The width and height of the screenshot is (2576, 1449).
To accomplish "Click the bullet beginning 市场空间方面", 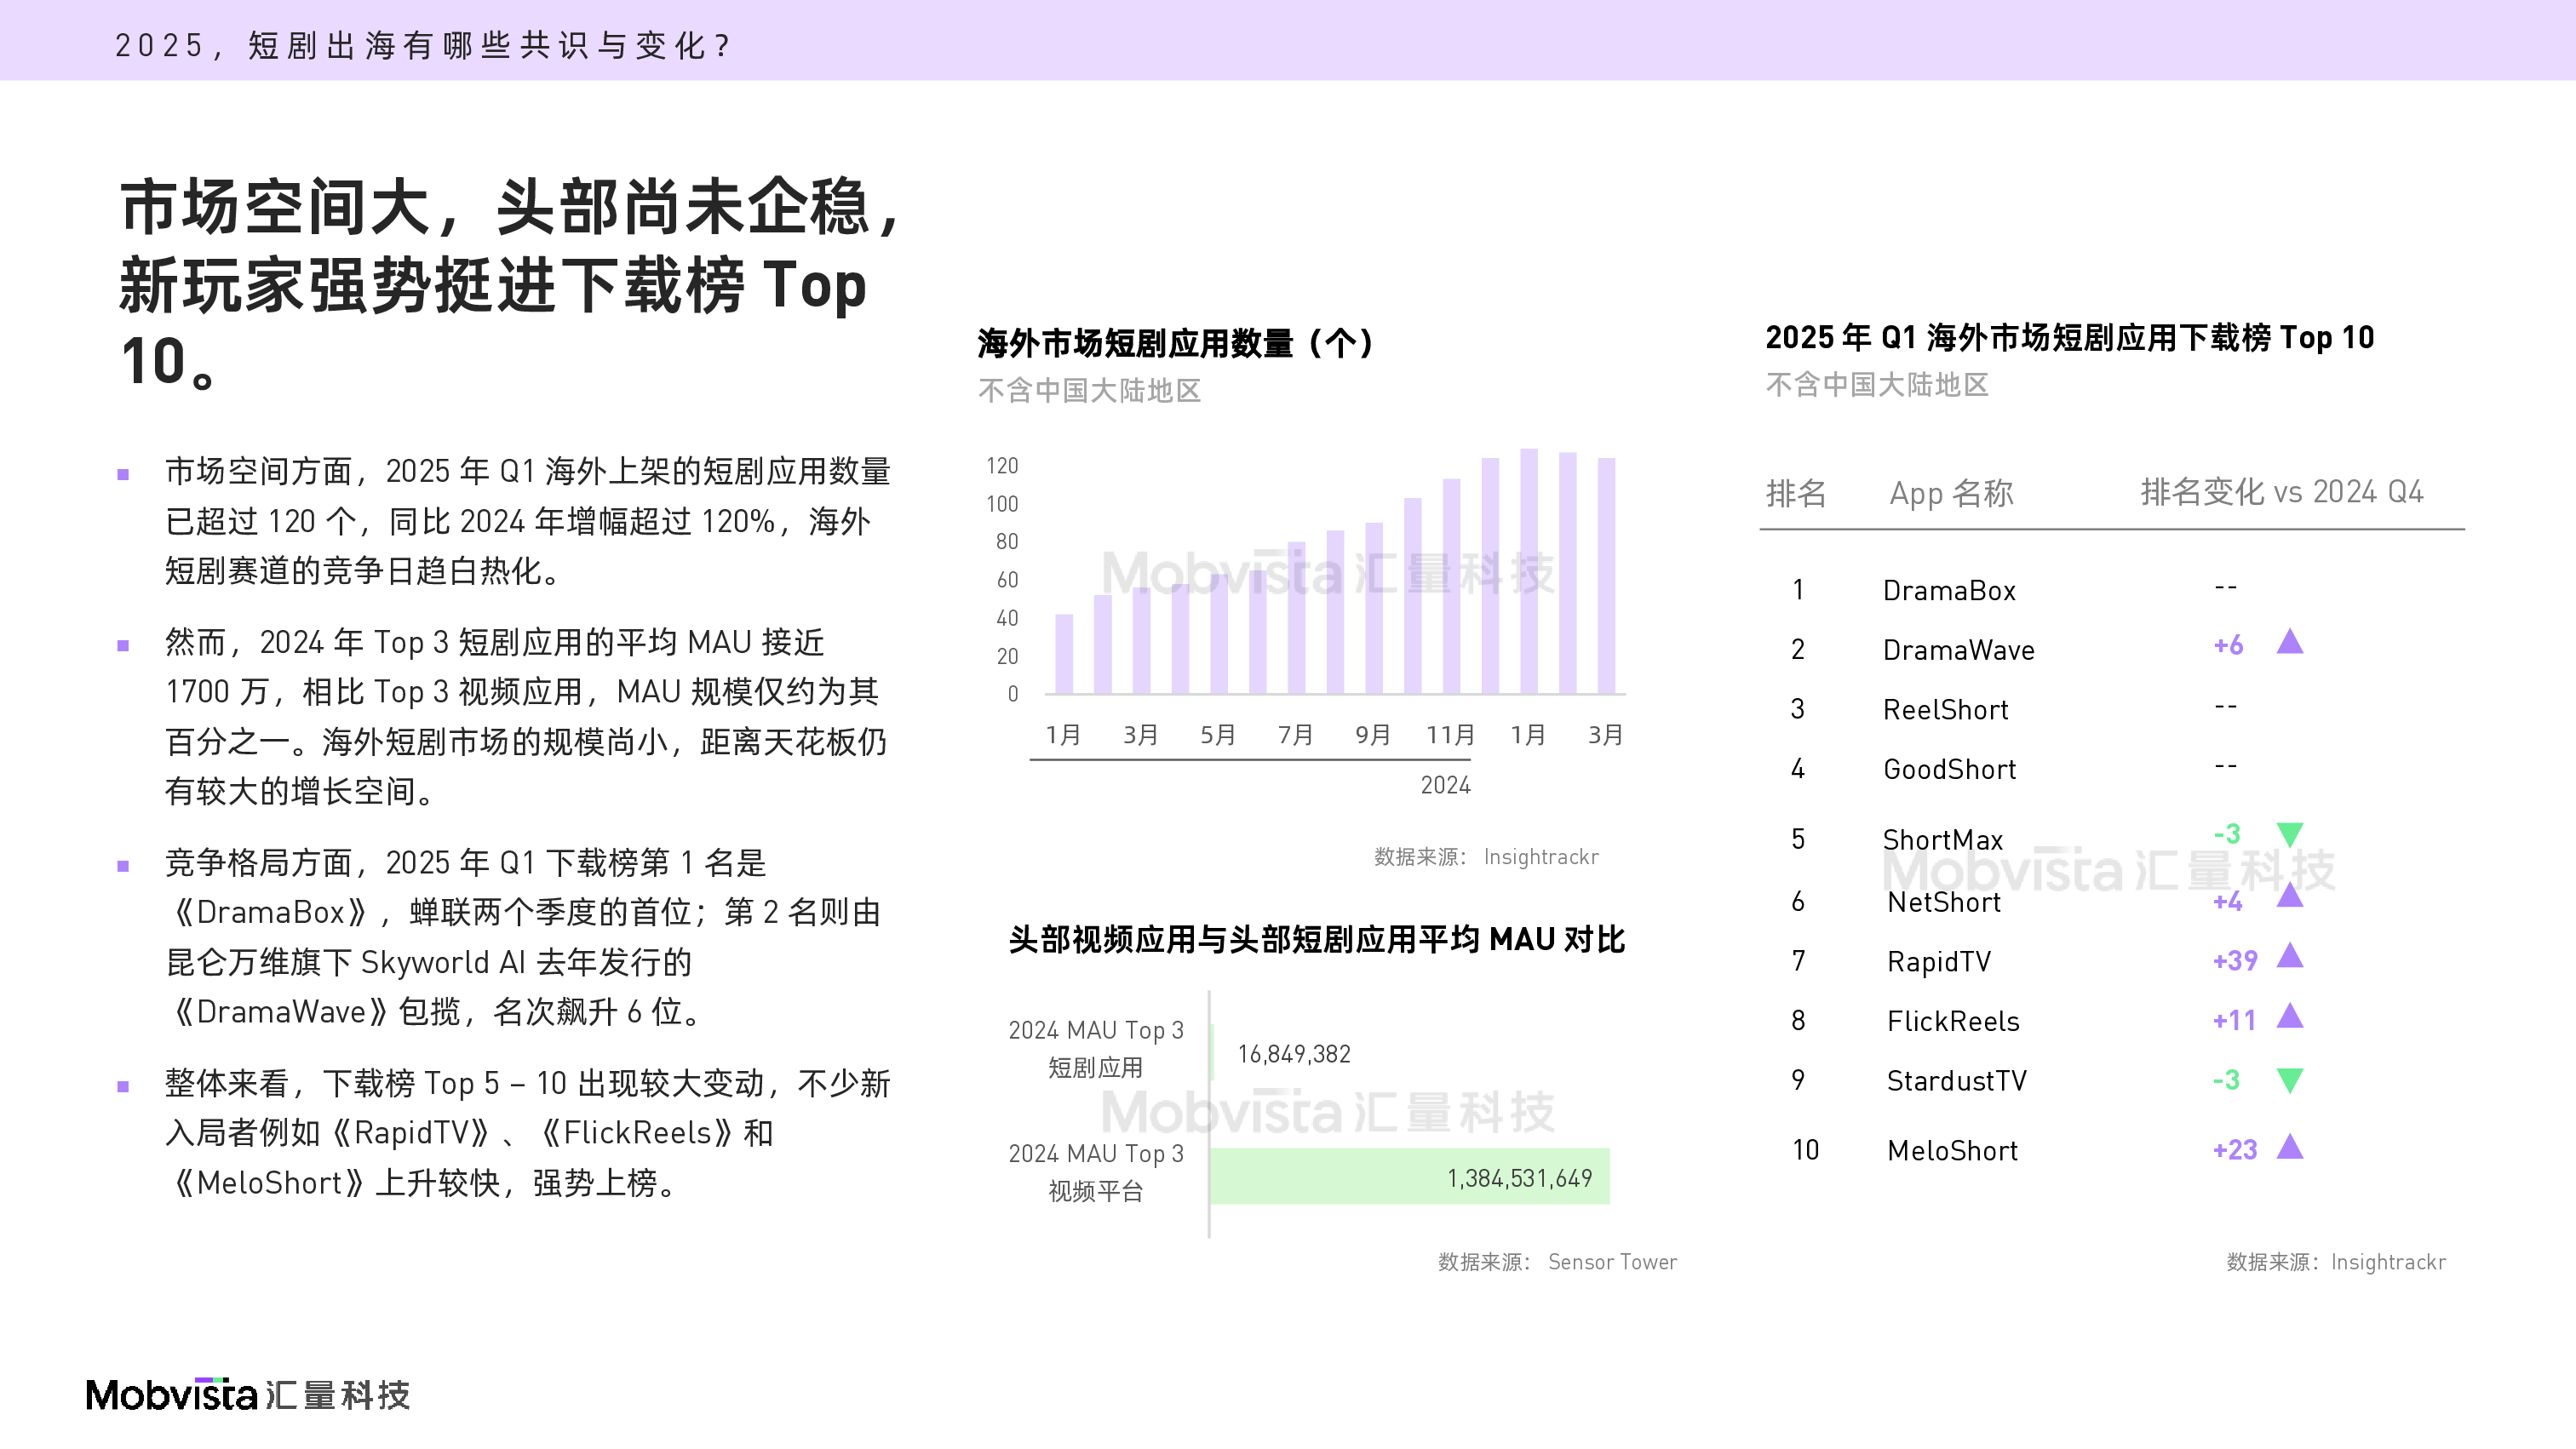I will (x=527, y=521).
